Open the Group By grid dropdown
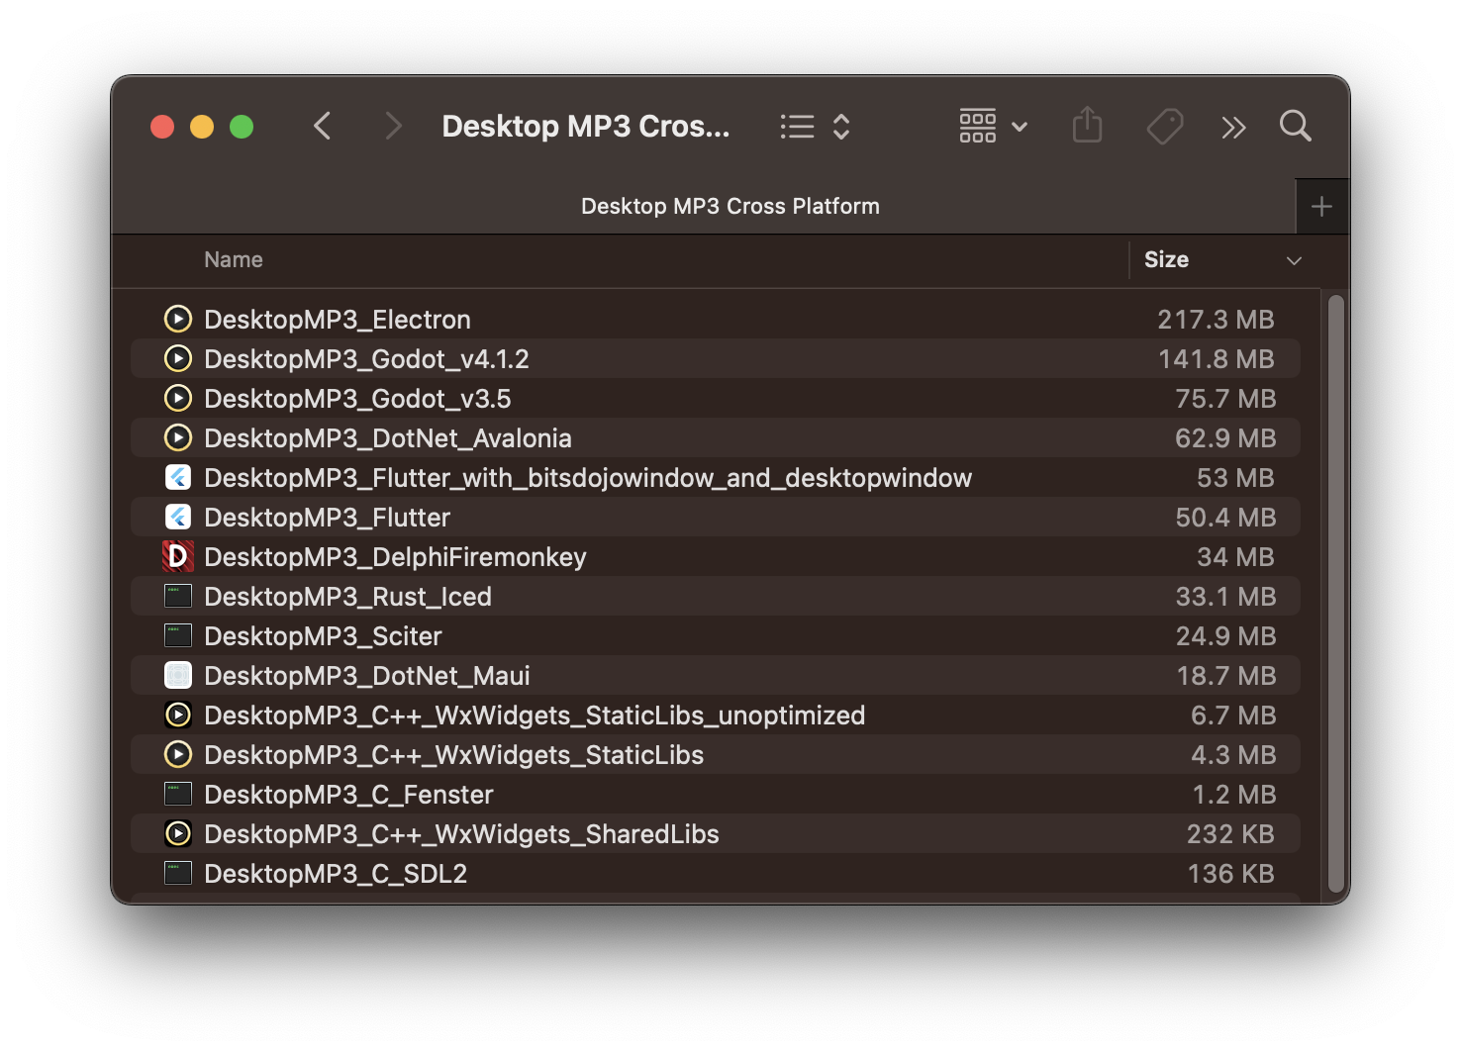The width and height of the screenshot is (1461, 1051). coord(993,127)
